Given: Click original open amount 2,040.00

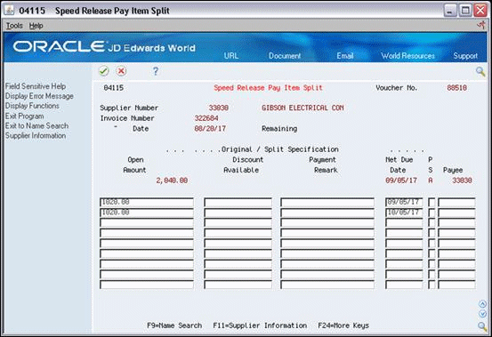Looking at the screenshot, I should pos(172,181).
